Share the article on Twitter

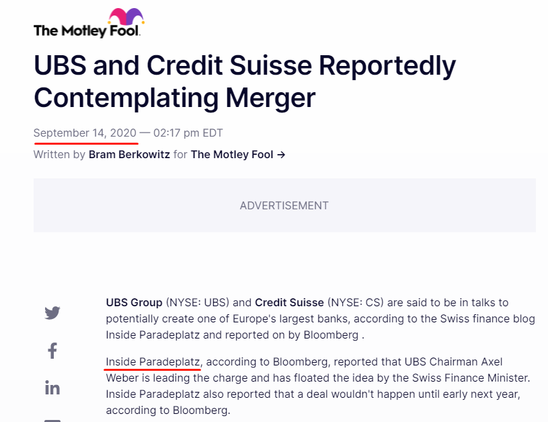point(52,313)
